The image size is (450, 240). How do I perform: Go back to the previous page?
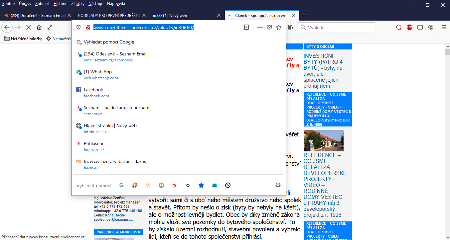pyautogui.click(x=7, y=28)
